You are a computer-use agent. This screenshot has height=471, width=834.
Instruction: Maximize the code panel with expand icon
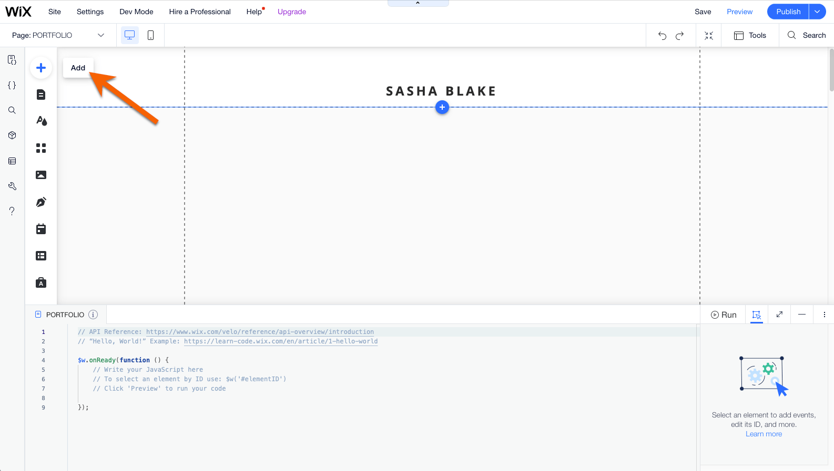tap(779, 315)
